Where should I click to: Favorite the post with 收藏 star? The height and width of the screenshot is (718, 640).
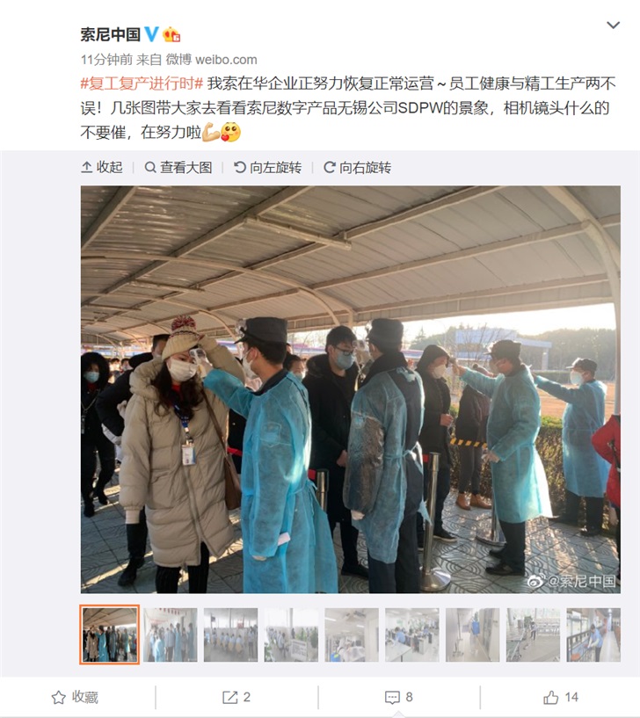pyautogui.click(x=75, y=698)
